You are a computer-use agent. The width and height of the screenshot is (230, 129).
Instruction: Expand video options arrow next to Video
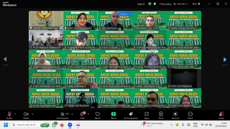[x=32, y=114]
